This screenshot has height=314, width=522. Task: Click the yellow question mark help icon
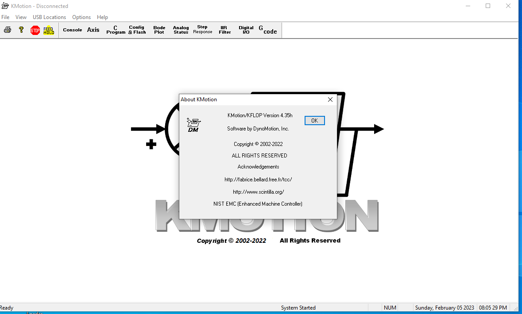pos(21,30)
